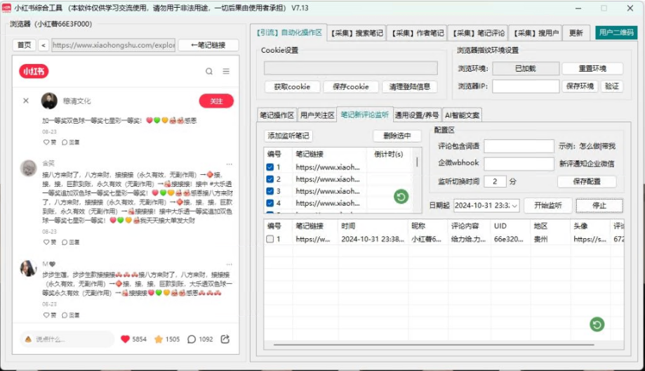Image resolution: width=645 pixels, height=371 pixels.
Task: Favorite the note with 1505 stars
Action: [159, 339]
